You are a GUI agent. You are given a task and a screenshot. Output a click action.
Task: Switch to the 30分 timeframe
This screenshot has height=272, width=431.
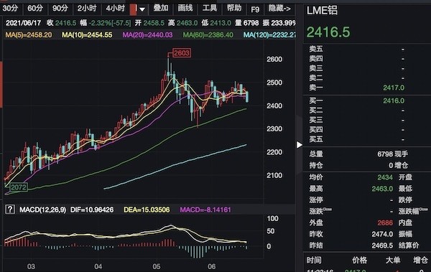(x=10, y=9)
